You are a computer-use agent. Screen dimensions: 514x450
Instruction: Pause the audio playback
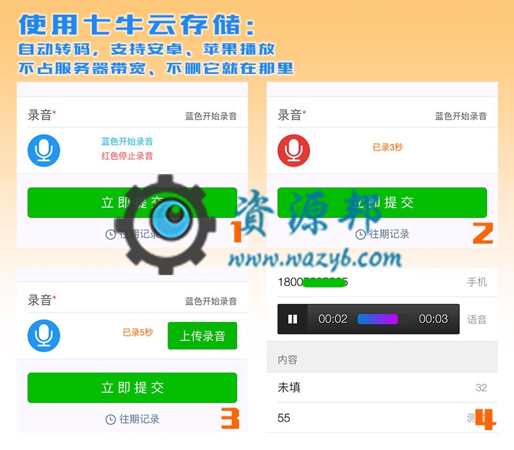[292, 319]
